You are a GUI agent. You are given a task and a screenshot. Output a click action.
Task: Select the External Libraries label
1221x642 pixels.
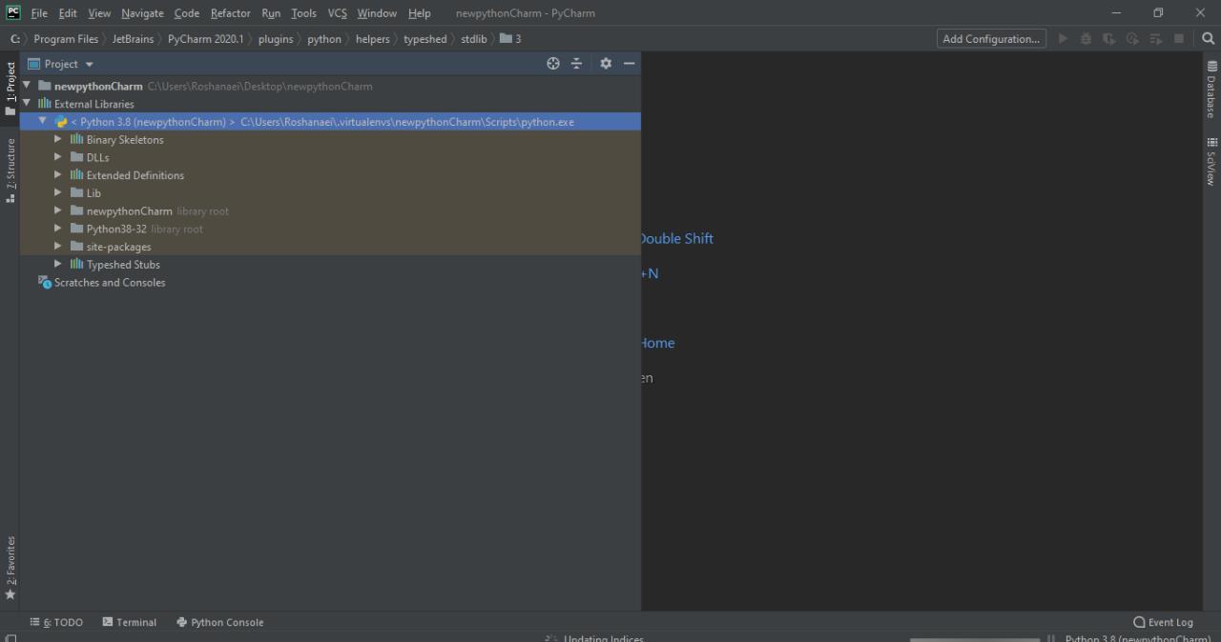pyautogui.click(x=94, y=104)
